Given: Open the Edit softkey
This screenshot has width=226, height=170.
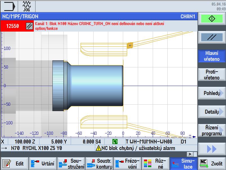Looking at the screenshot, I should click(14, 164).
